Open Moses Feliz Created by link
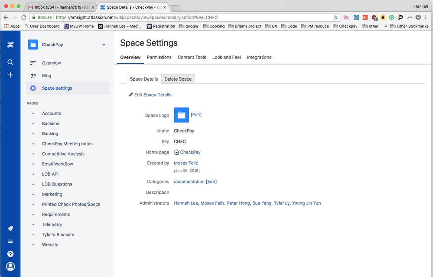 (x=186, y=163)
